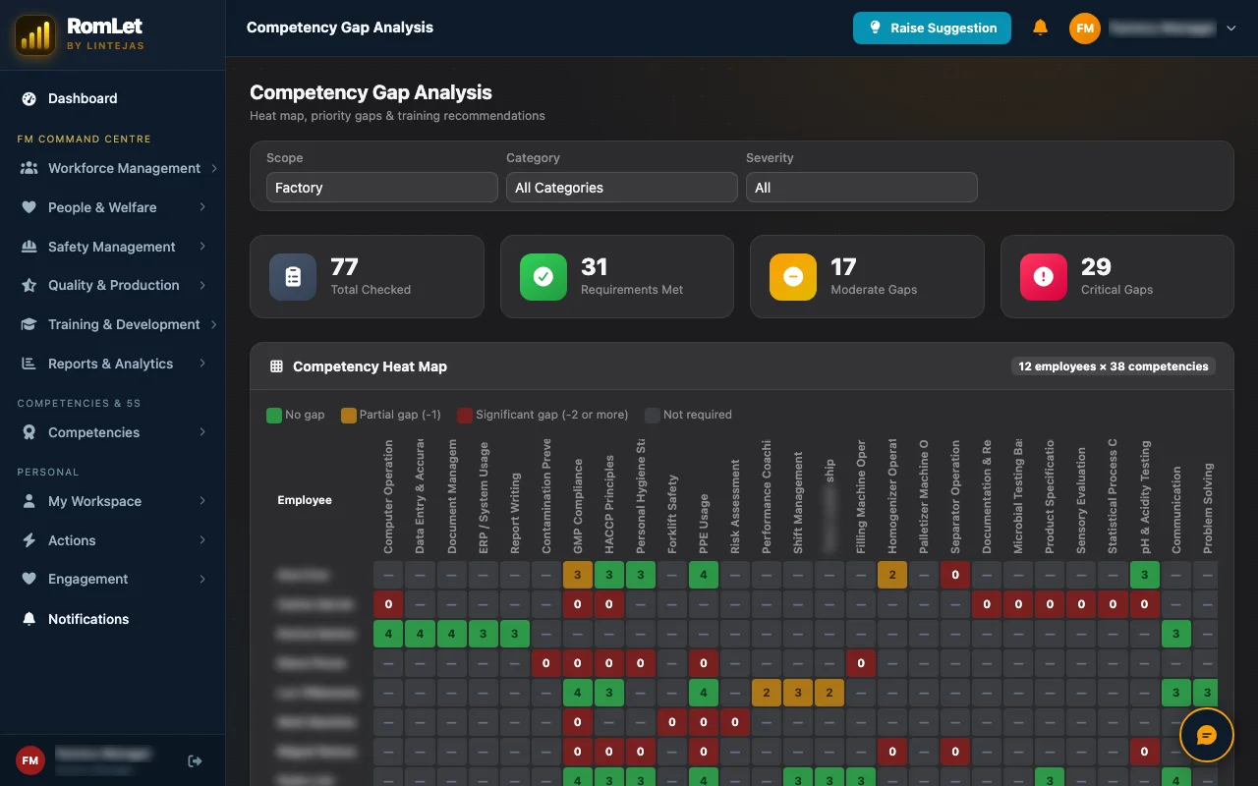The image size is (1258, 786).
Task: Click the Dashboard gauge icon
Action: click(29, 98)
